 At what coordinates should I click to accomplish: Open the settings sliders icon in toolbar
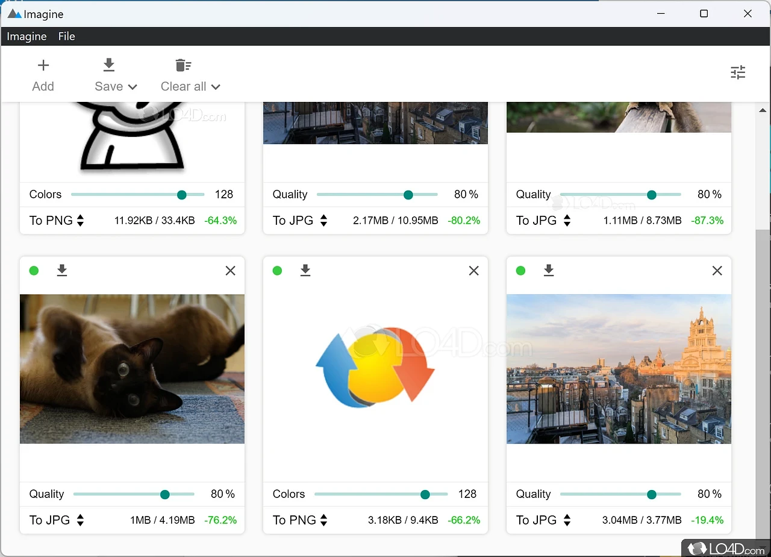pyautogui.click(x=738, y=73)
